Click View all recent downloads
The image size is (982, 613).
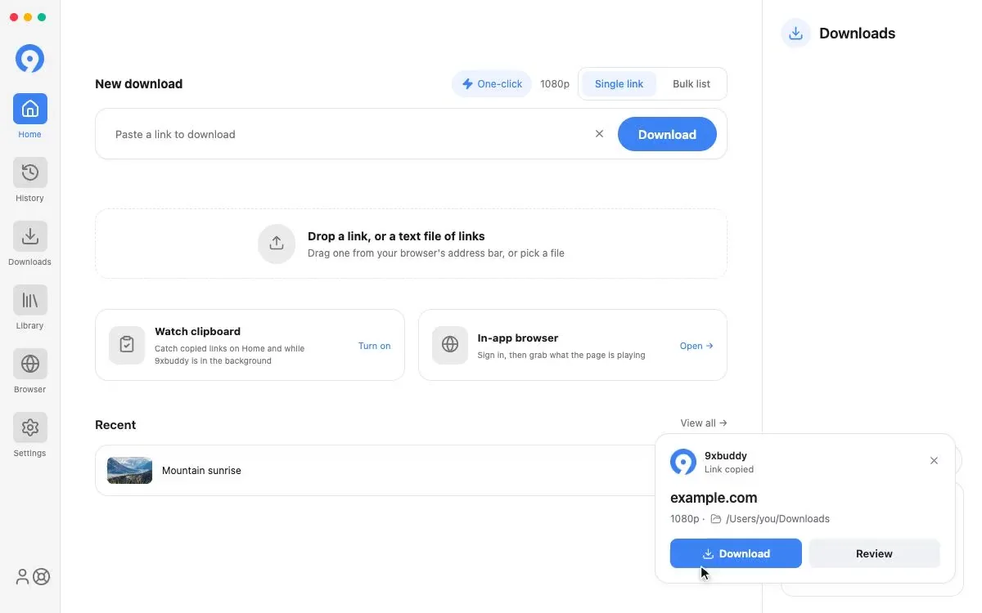(704, 423)
